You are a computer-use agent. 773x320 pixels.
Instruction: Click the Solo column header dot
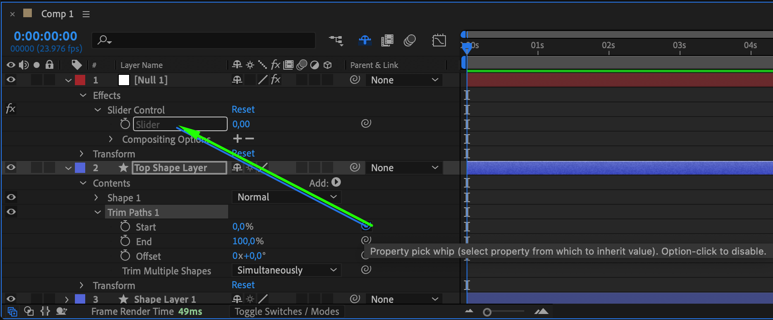(37, 65)
